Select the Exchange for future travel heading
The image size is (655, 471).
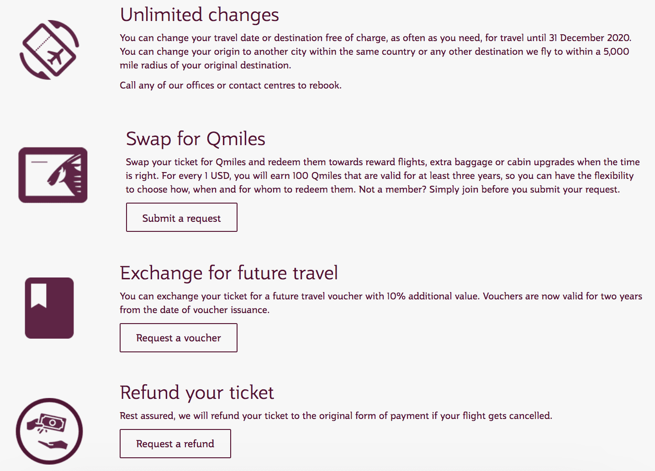click(228, 272)
